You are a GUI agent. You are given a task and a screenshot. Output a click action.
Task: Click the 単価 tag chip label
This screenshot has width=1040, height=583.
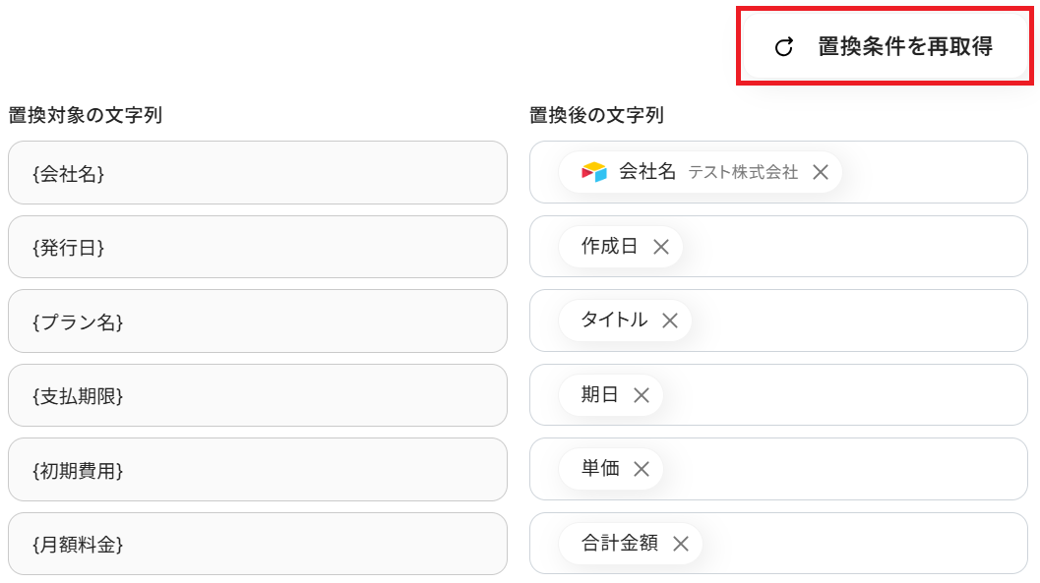coord(600,469)
